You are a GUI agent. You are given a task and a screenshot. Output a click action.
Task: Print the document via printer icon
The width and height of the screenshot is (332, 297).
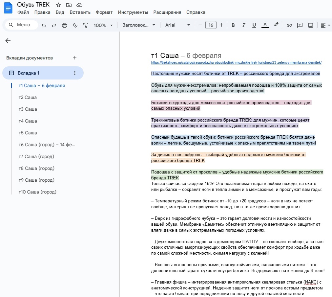coord(65,25)
